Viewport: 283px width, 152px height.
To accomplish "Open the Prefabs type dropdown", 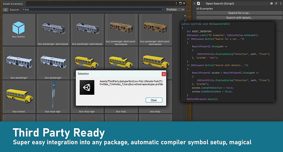I will click(175, 10).
